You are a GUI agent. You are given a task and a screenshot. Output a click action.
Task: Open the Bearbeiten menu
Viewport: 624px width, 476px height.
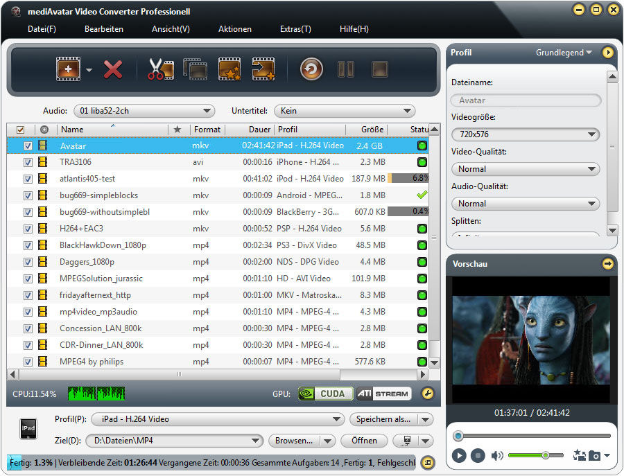(x=104, y=29)
